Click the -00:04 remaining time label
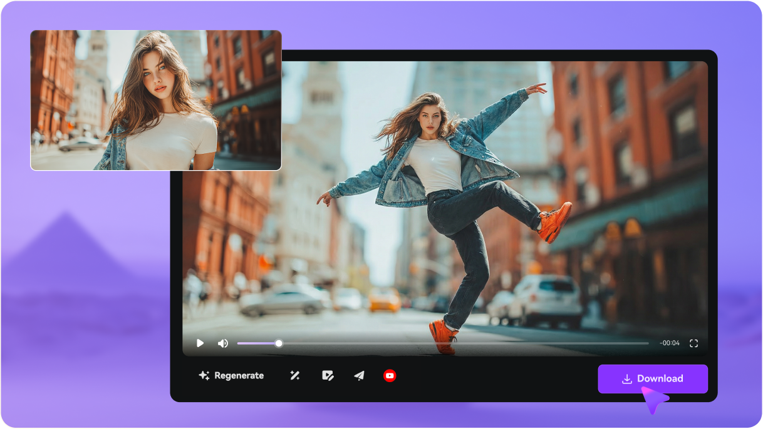Image resolution: width=763 pixels, height=429 pixels. coord(669,343)
